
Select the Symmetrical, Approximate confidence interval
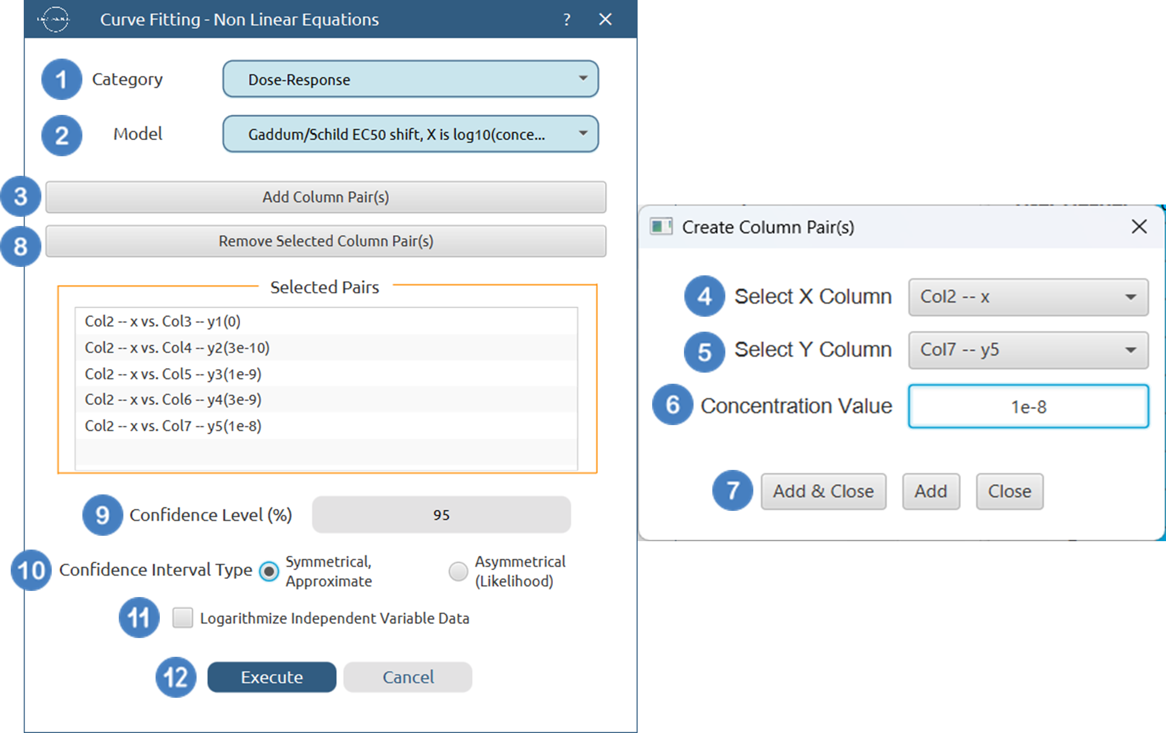click(x=270, y=571)
